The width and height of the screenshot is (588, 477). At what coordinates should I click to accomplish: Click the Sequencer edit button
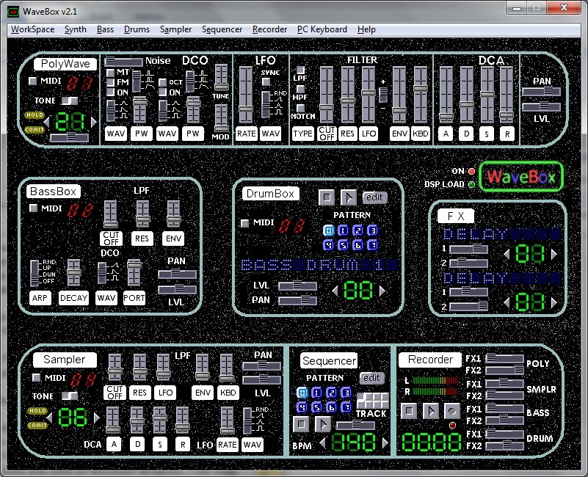point(372,378)
